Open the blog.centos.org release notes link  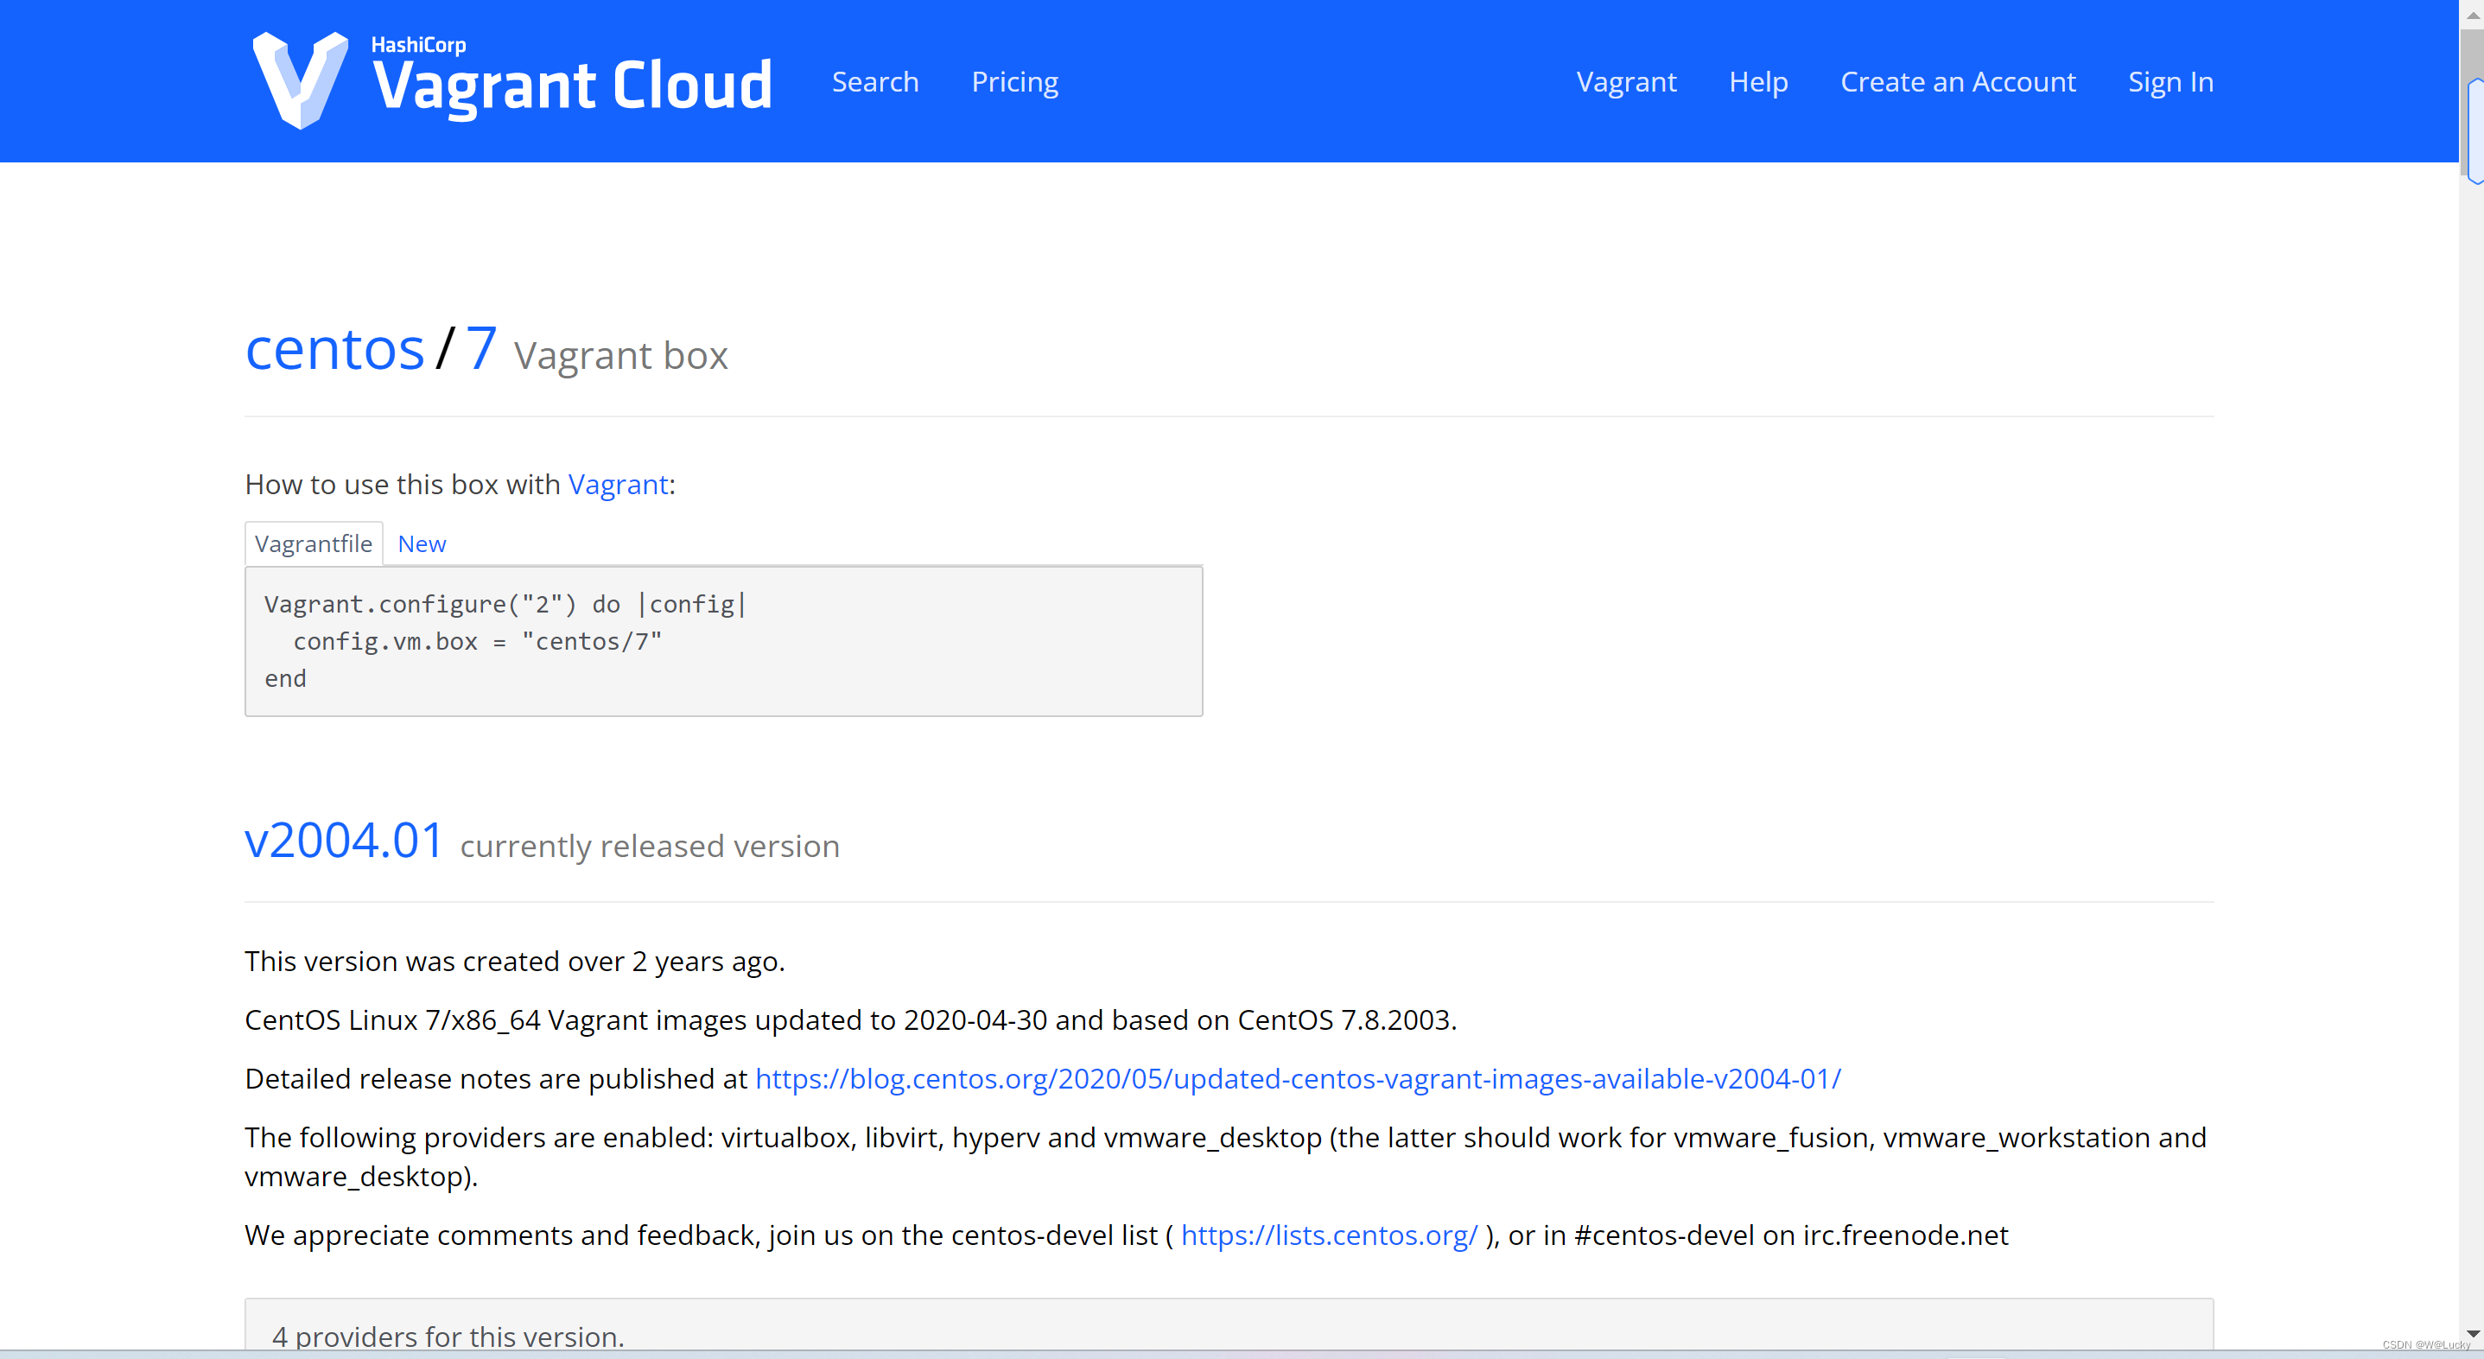click(1297, 1078)
